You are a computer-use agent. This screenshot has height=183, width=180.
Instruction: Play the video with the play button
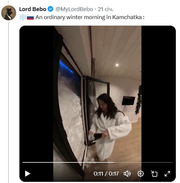[28, 173]
